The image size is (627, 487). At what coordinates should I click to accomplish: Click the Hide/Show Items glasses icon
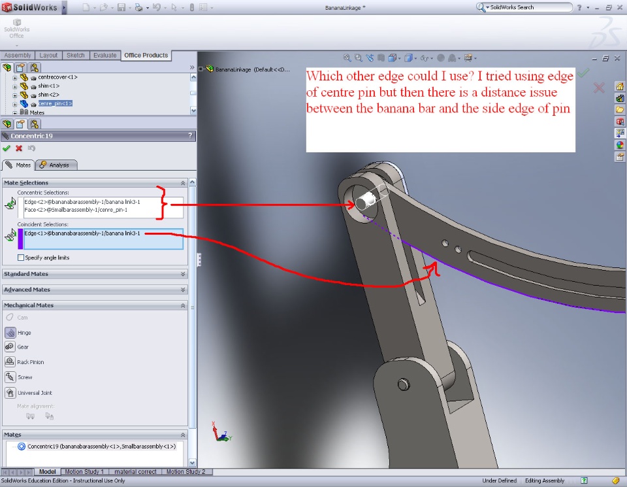[425, 58]
